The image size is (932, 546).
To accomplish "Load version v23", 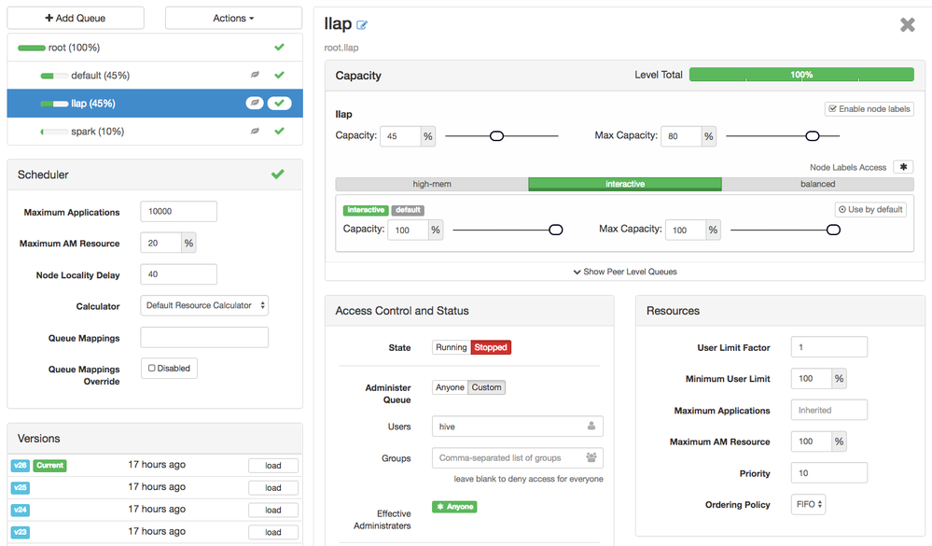I will click(x=273, y=532).
